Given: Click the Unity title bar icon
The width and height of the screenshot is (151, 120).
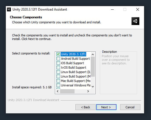Looking at the screenshot, I should pos(9,9).
